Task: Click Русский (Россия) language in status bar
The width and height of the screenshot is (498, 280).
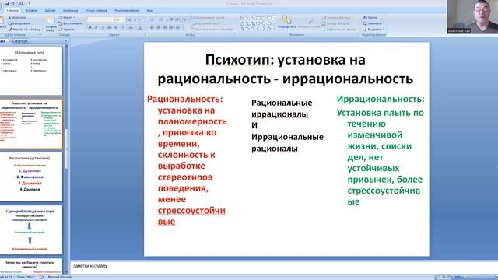Action: (x=59, y=277)
